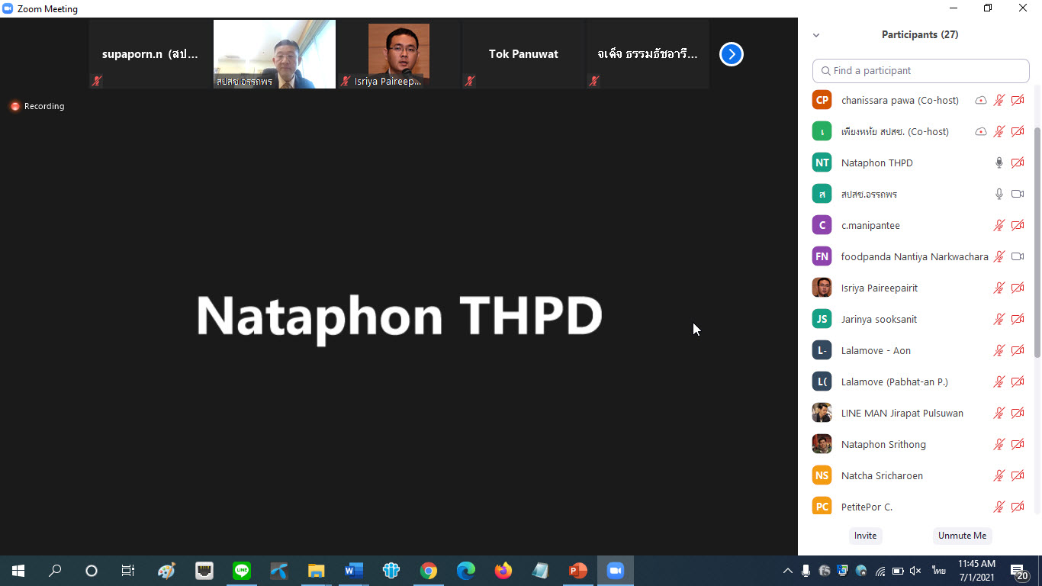Toggle mute icon for Isriya Paireepairit
The image size is (1042, 586).
coord(999,288)
